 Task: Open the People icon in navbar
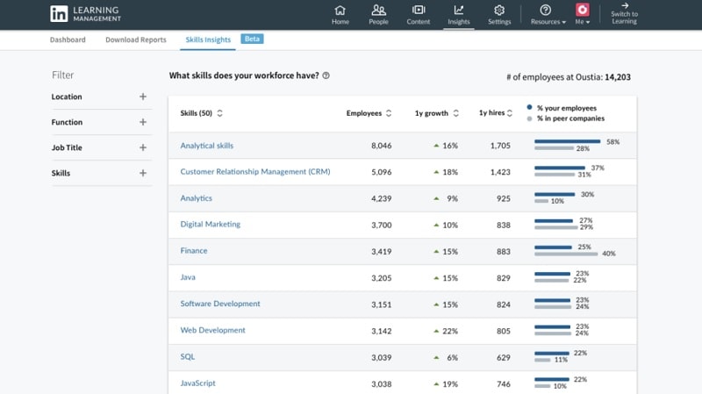(x=379, y=11)
